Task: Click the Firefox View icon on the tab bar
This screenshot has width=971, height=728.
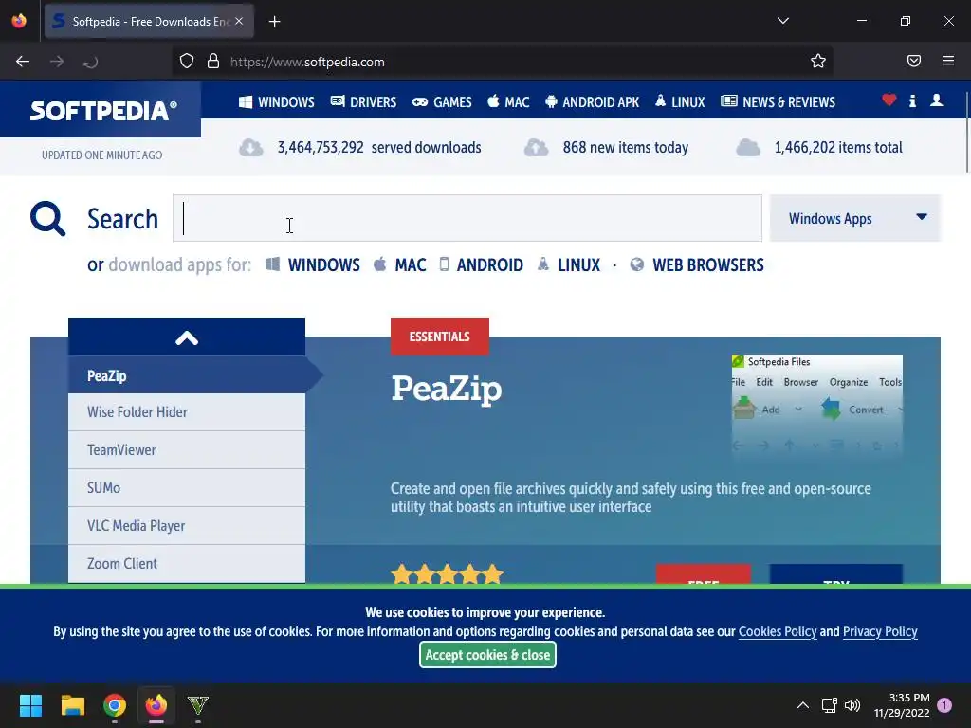Action: pos(19,21)
